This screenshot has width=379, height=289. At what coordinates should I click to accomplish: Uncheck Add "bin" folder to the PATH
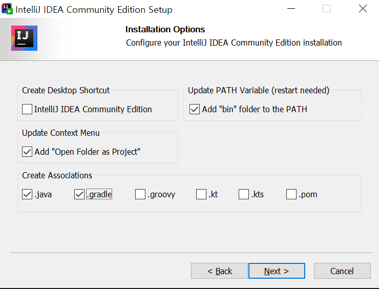(x=195, y=109)
